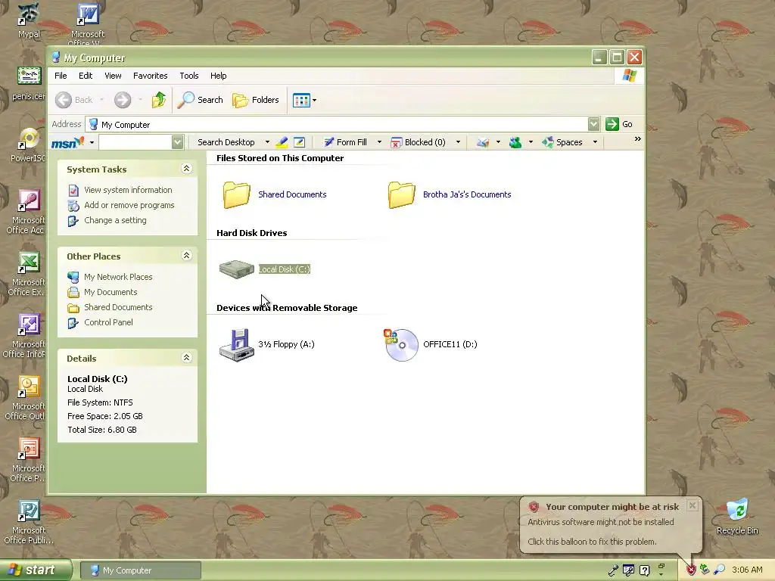Click the My Computer taskbar button
This screenshot has width=775, height=581.
tap(140, 570)
